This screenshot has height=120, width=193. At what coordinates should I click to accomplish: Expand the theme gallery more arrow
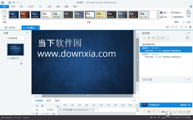click(x=158, y=18)
